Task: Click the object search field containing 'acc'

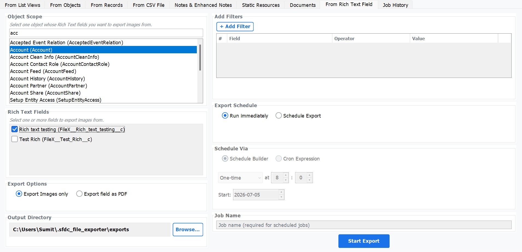Action: click(106, 33)
